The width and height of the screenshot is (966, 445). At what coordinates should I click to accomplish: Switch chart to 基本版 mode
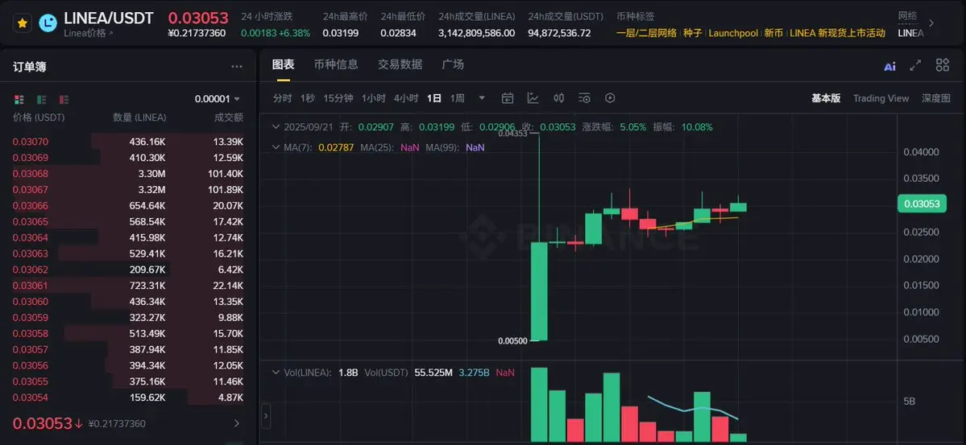pyautogui.click(x=826, y=98)
